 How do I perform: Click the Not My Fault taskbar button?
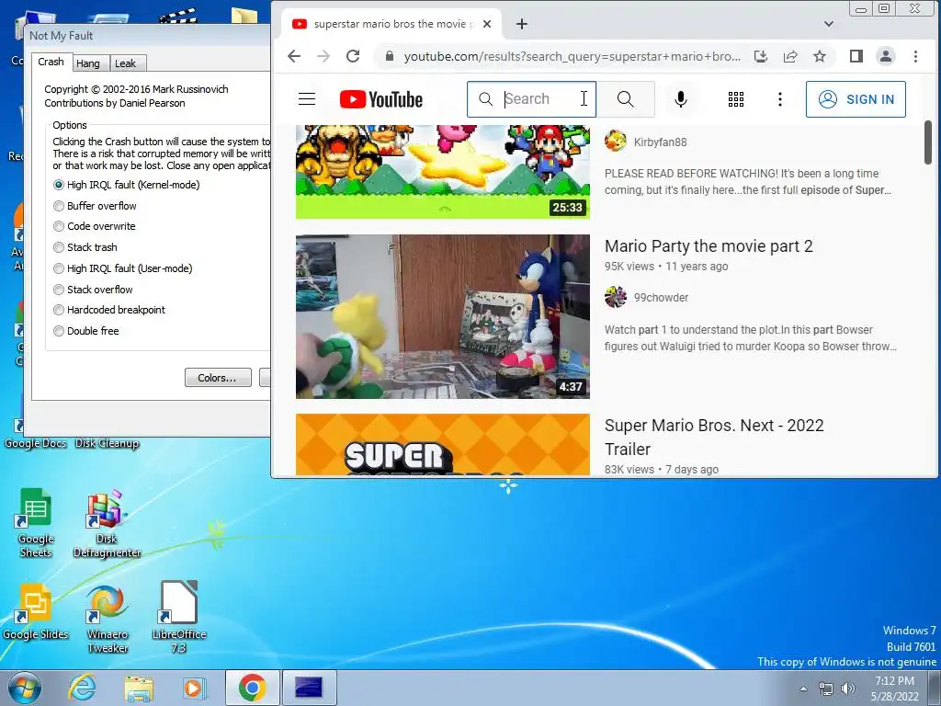309,688
